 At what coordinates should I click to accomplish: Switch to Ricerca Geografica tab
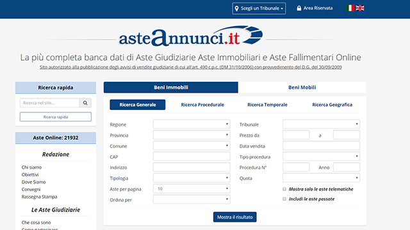(332, 105)
